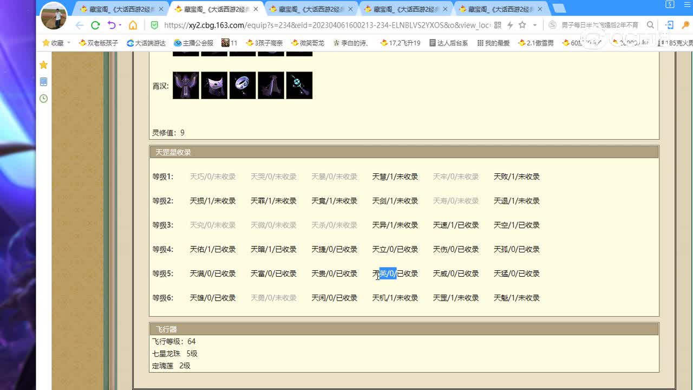The image size is (693, 390).
Task: Open the 双老版孩子 bookmark
Action: 99,43
